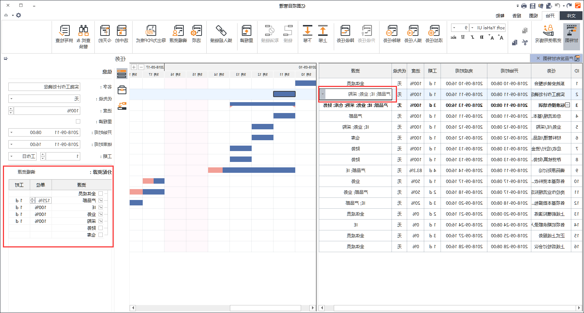Uncheck the 产品部 resource checkbox

click(101, 200)
